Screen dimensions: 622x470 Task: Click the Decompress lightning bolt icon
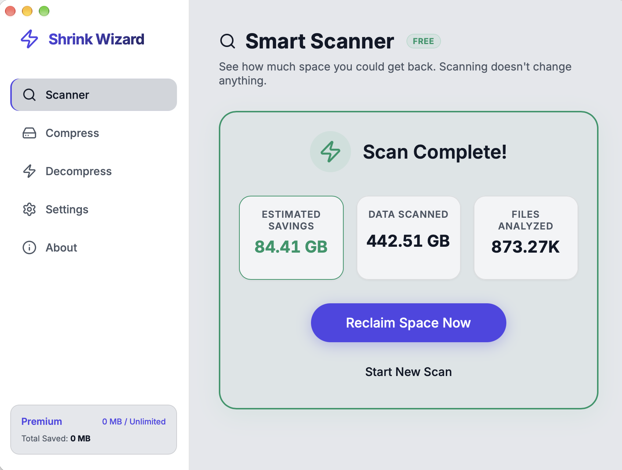(x=29, y=171)
